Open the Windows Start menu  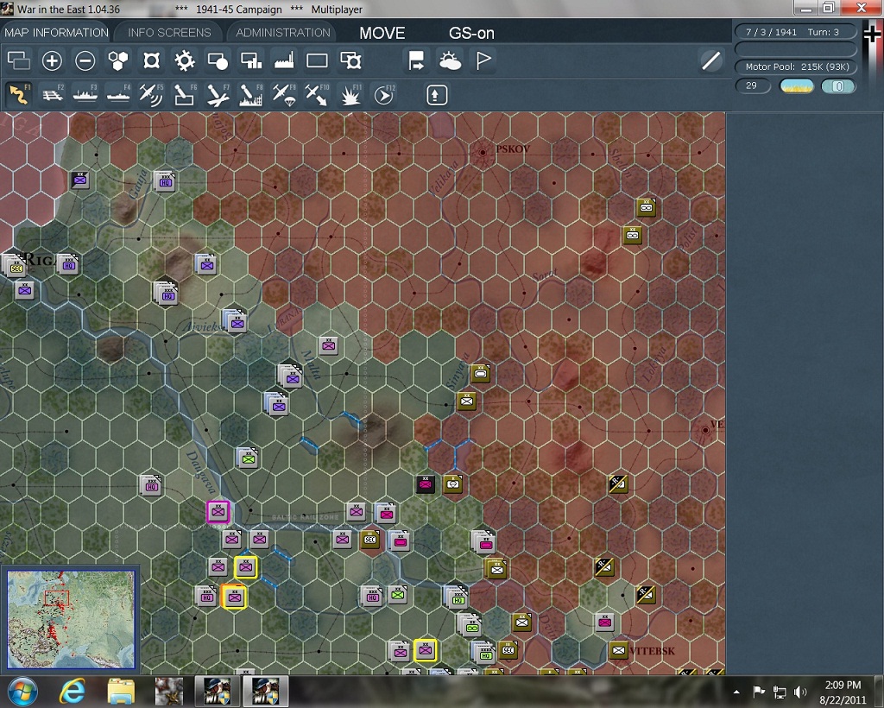22,691
